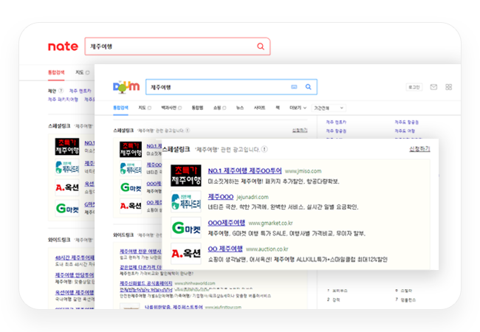Screen dimensions: 480x332
Task: Click the A.옥션 logo in enlarged panel
Action: click(x=186, y=254)
